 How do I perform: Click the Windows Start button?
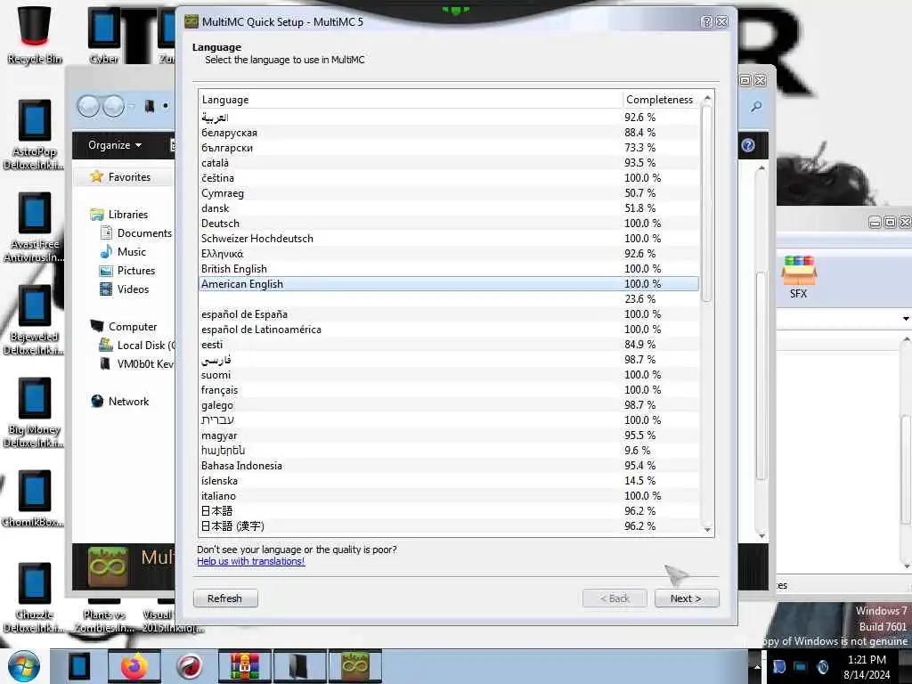(24, 666)
